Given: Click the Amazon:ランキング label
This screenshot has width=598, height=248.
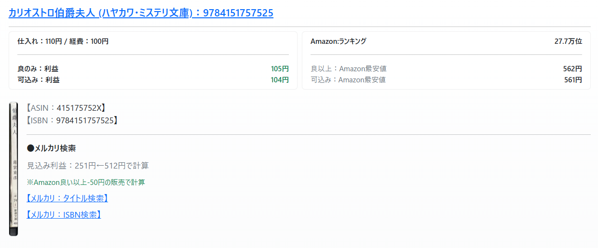Looking at the screenshot, I should click(x=338, y=41).
